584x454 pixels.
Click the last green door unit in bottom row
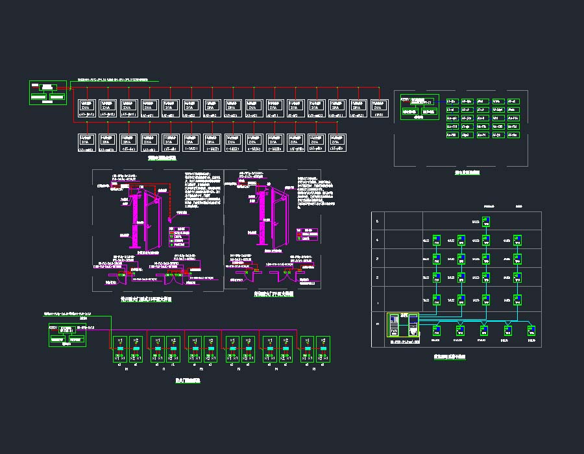322,350
